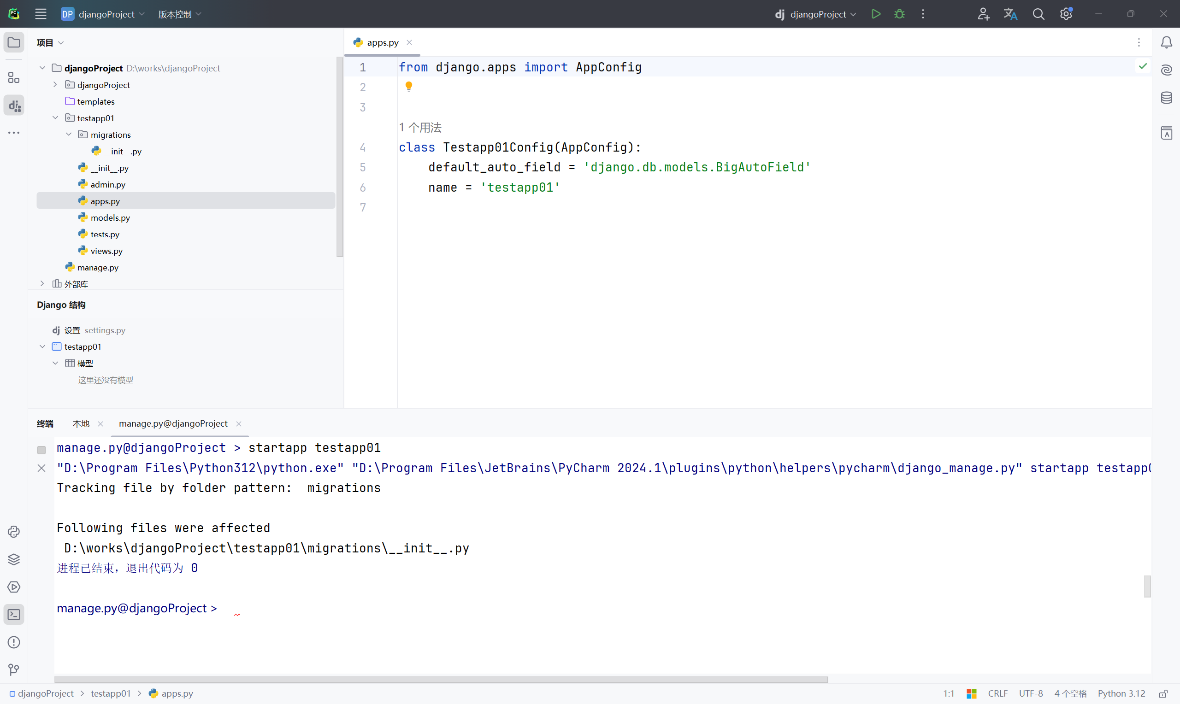Open AI Assistant spiral icon

1166,70
